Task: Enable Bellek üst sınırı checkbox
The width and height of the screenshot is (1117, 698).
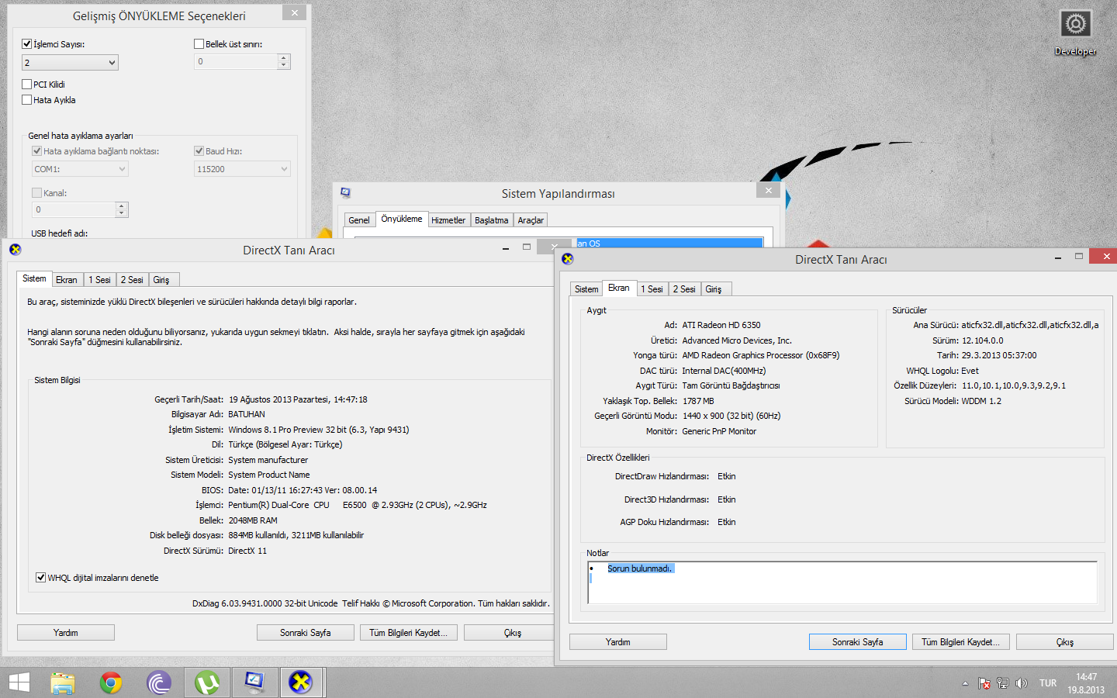Action: tap(199, 44)
